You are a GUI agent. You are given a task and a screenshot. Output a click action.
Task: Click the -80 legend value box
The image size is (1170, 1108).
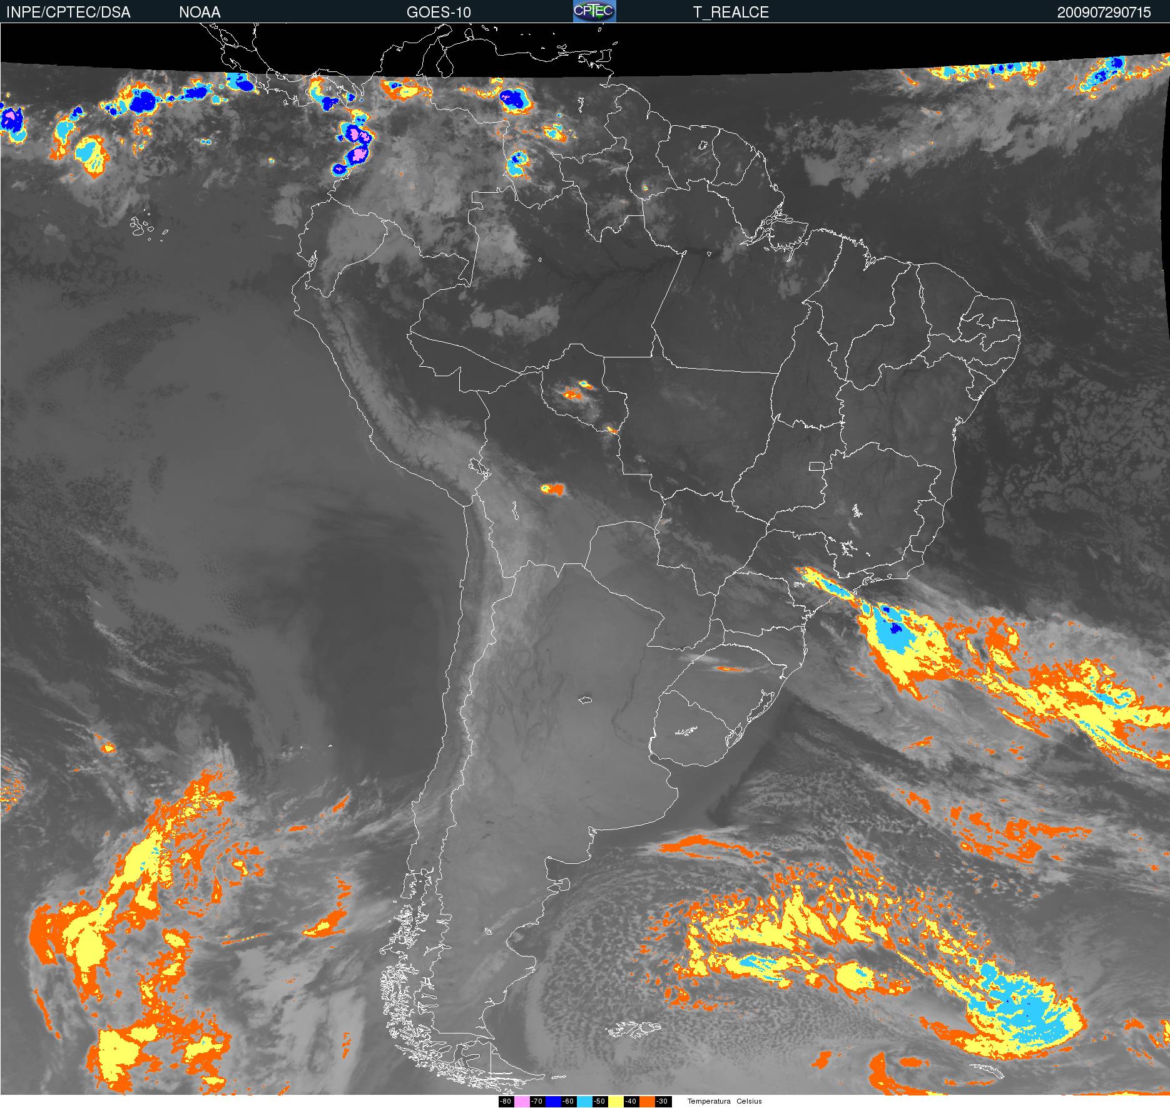[x=506, y=1101]
